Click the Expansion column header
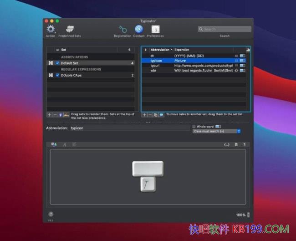The height and width of the screenshot is (241, 296). click(182, 50)
